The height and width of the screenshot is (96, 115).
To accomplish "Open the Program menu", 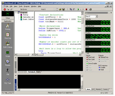I will tap(27, 6).
